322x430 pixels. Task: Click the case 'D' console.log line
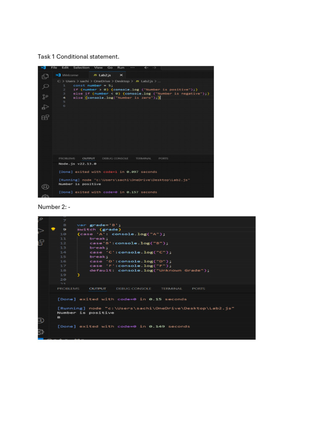coord(131,261)
